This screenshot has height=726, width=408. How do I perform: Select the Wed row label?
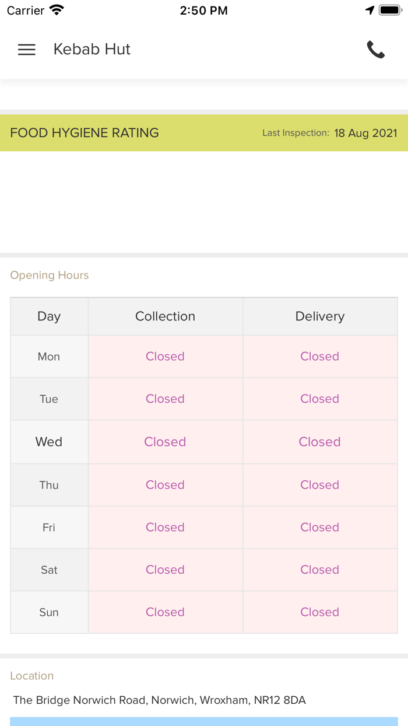tap(49, 442)
